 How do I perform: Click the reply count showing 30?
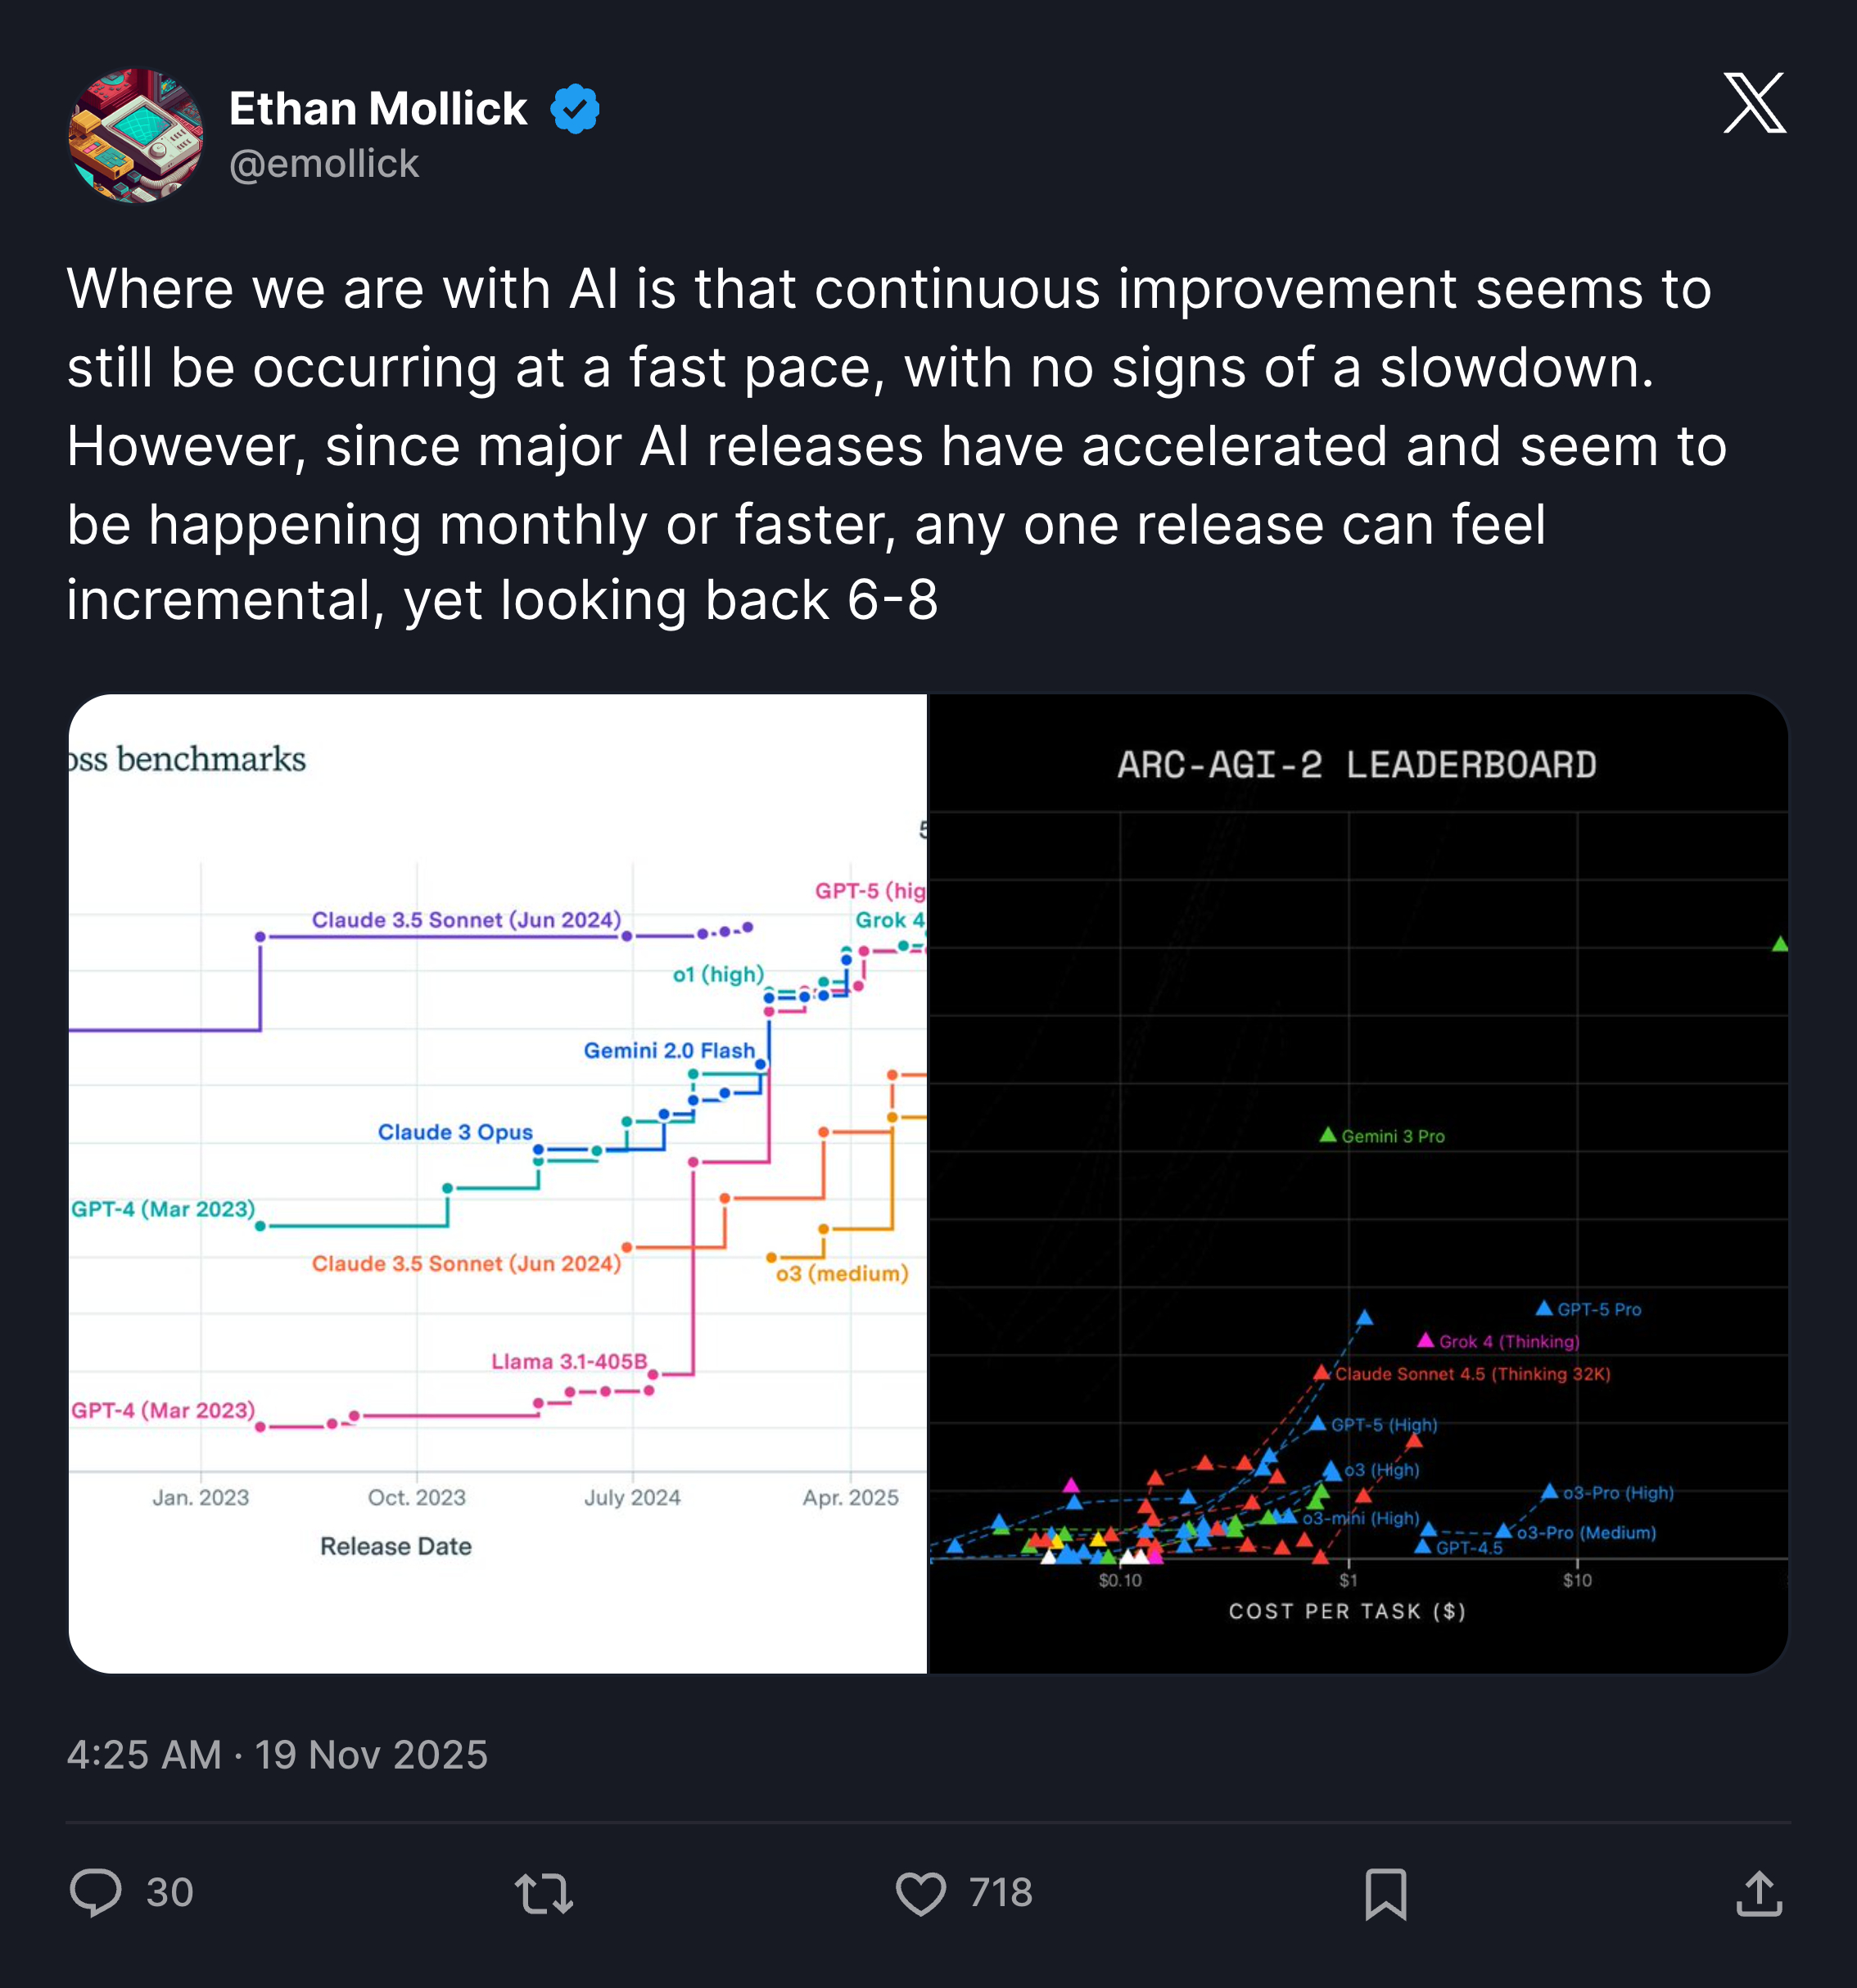(169, 1893)
